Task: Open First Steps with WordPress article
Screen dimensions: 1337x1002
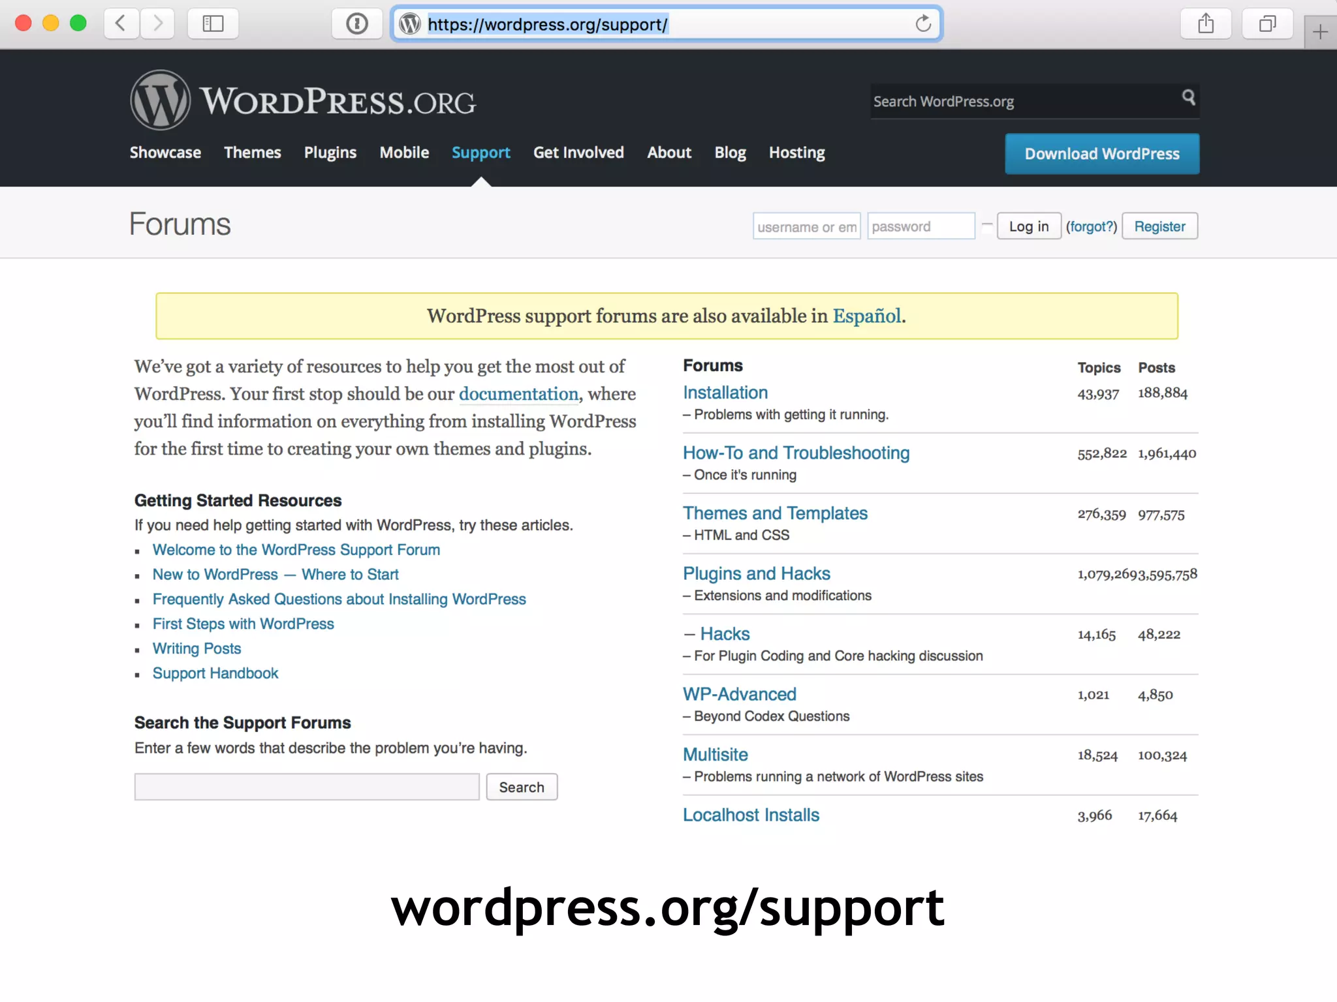Action: coord(243,624)
